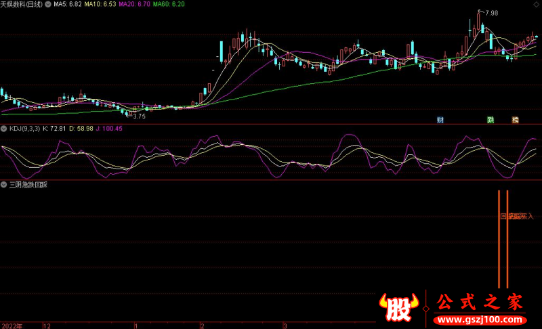Click the green 跌 marker icon

click(491, 120)
